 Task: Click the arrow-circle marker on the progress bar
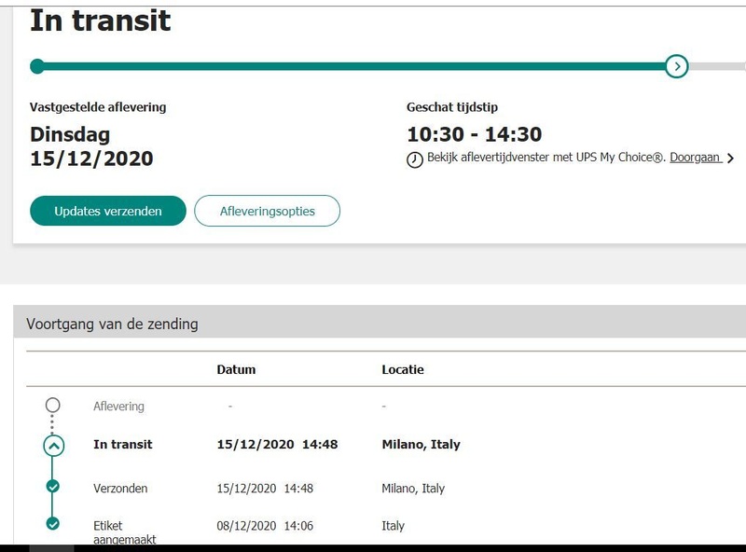tap(677, 66)
